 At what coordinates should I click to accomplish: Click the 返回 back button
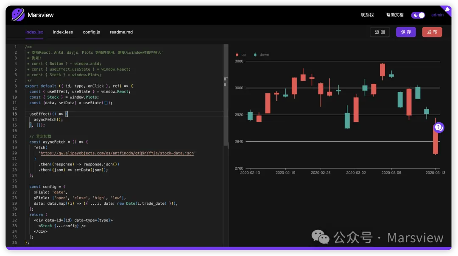coord(380,32)
